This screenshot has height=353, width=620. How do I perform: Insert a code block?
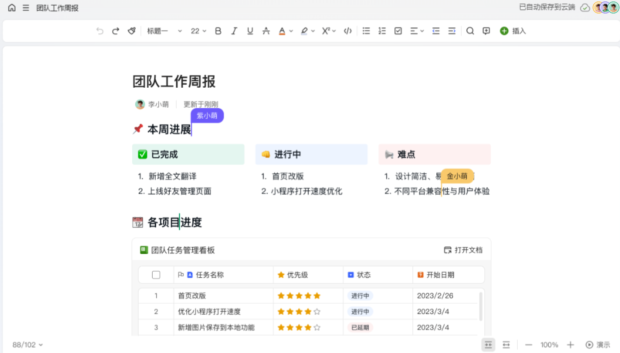click(x=348, y=31)
